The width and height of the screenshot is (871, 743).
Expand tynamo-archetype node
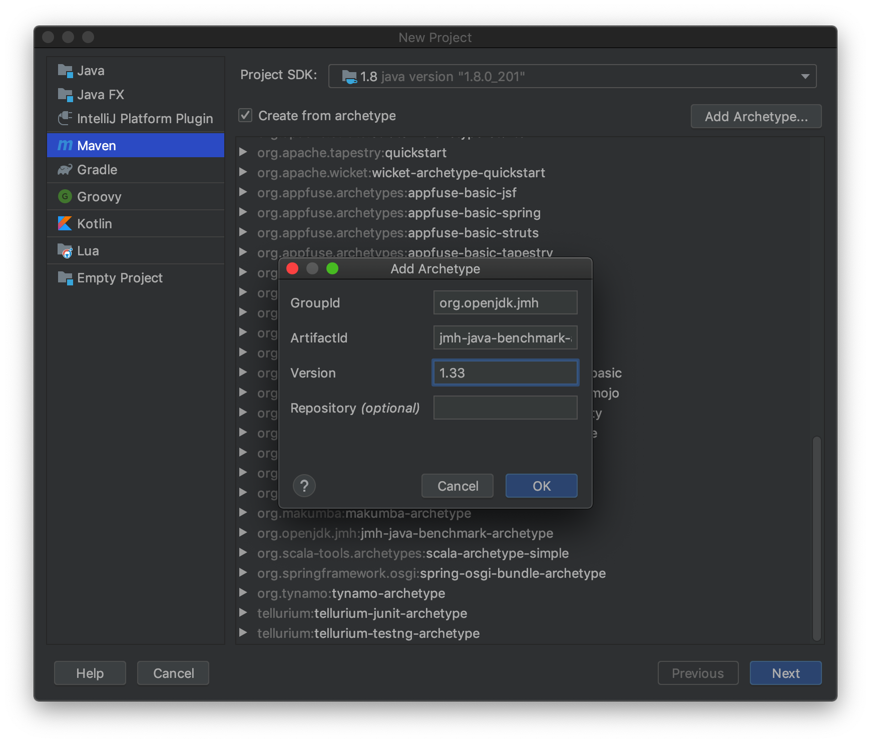tap(243, 592)
